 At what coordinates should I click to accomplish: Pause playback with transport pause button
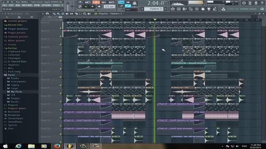(x=86, y=7)
